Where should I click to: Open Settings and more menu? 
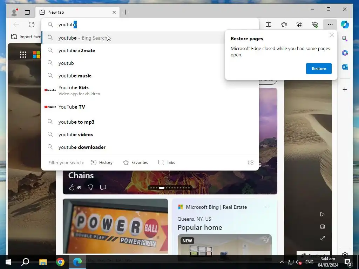click(330, 25)
